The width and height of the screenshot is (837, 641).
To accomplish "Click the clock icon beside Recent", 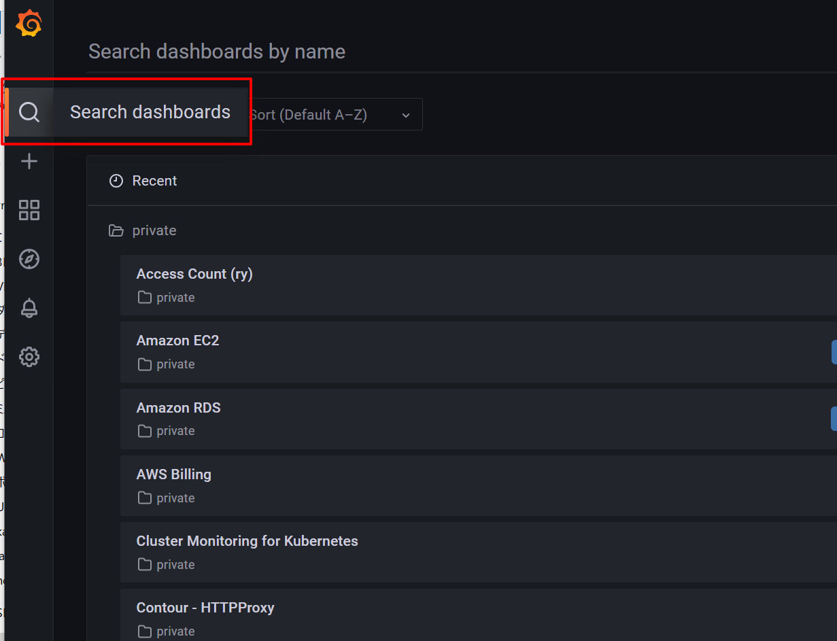I will pyautogui.click(x=116, y=181).
